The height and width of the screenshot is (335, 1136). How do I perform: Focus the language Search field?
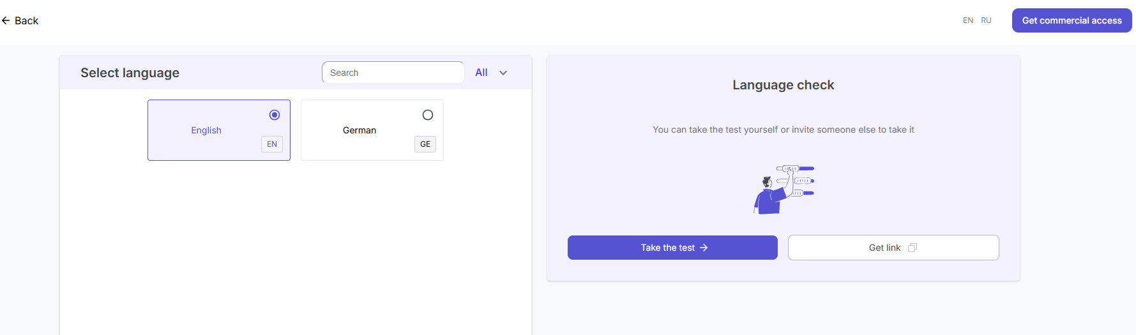point(393,73)
